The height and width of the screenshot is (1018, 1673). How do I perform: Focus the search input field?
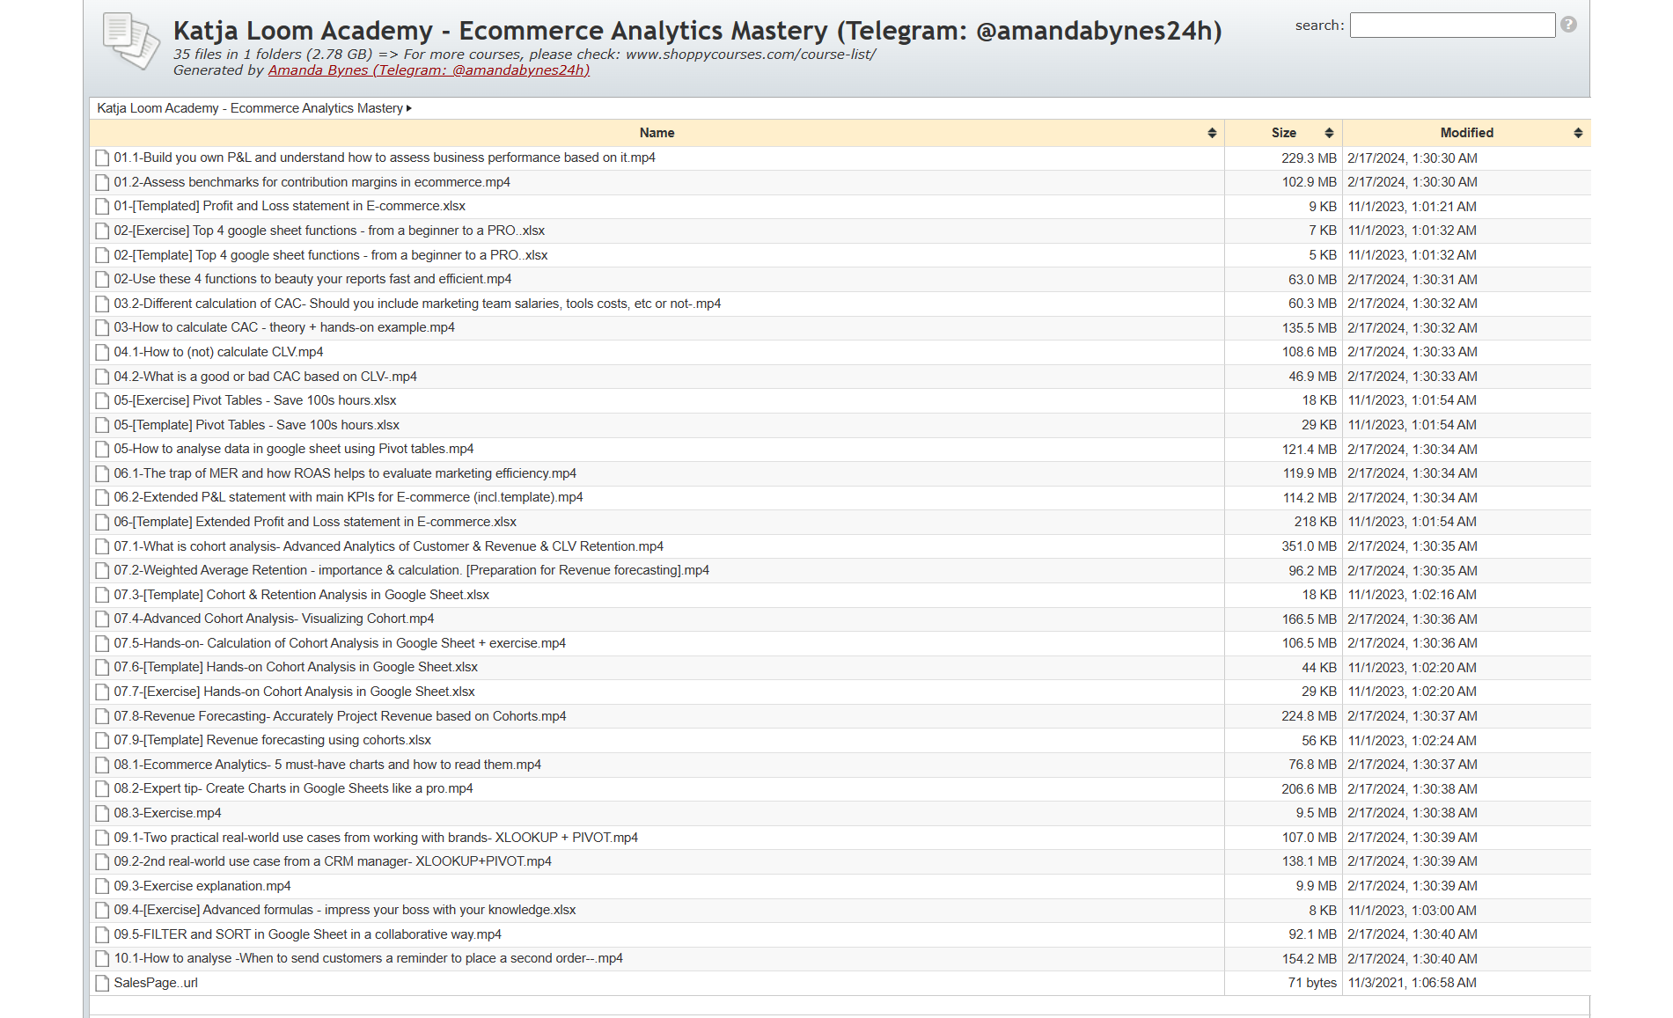pos(1452,26)
